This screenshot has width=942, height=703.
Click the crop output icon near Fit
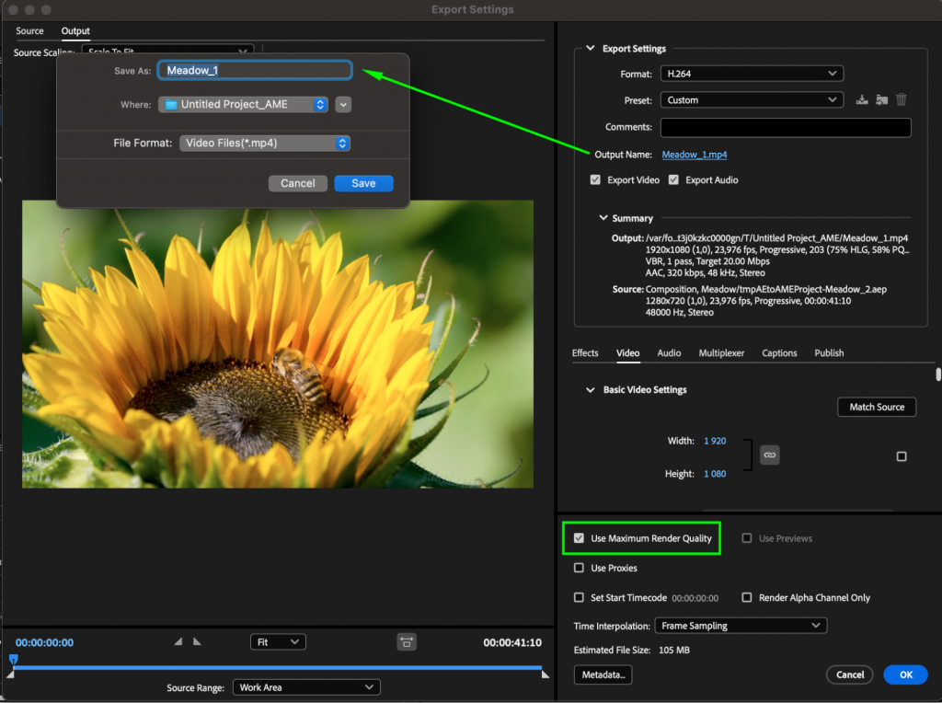(x=407, y=641)
